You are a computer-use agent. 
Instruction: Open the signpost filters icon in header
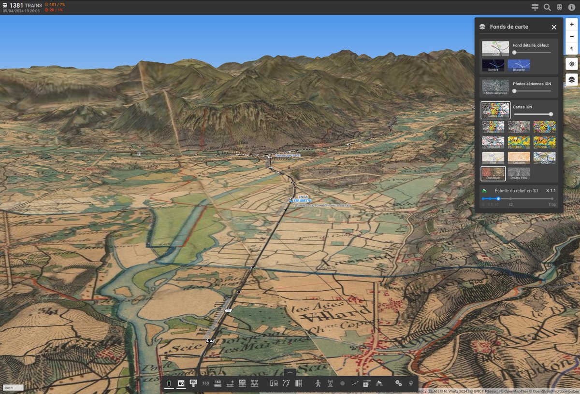tap(535, 7)
